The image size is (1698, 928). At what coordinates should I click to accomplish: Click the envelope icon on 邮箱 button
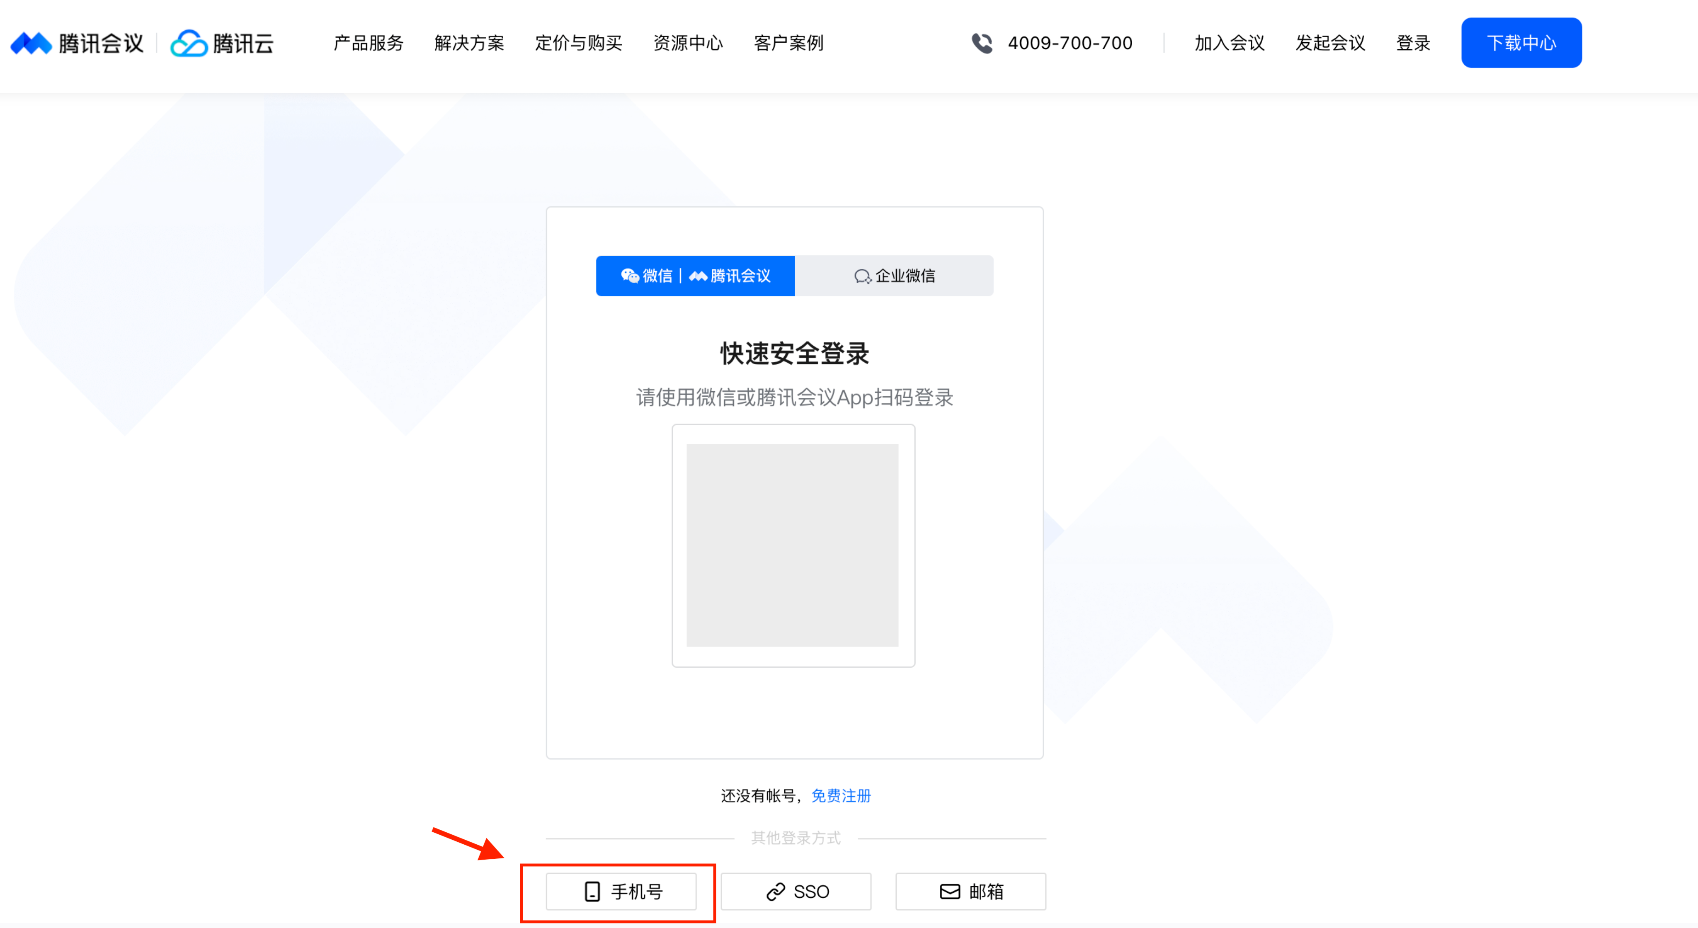950,892
